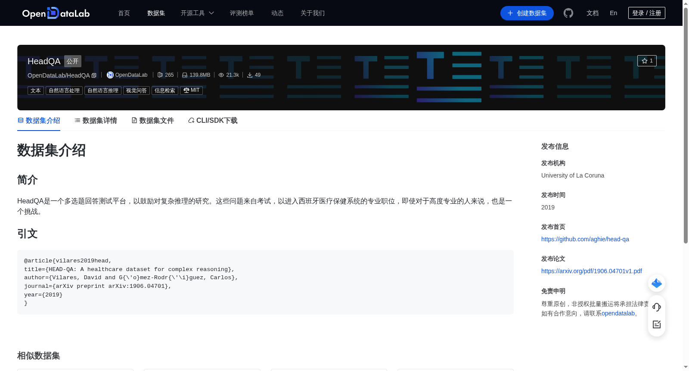The height and width of the screenshot is (371, 689).
Task: Click the 视觉问答 tag
Action: [x=137, y=90]
